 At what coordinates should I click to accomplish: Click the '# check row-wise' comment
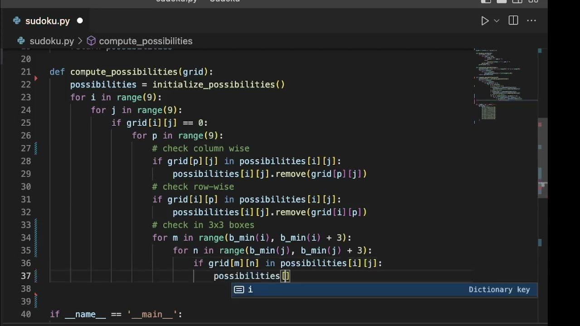coord(193,187)
